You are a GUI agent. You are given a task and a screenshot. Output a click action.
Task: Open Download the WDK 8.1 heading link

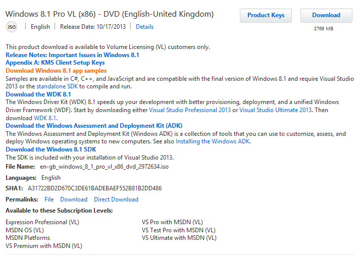pos(38,94)
